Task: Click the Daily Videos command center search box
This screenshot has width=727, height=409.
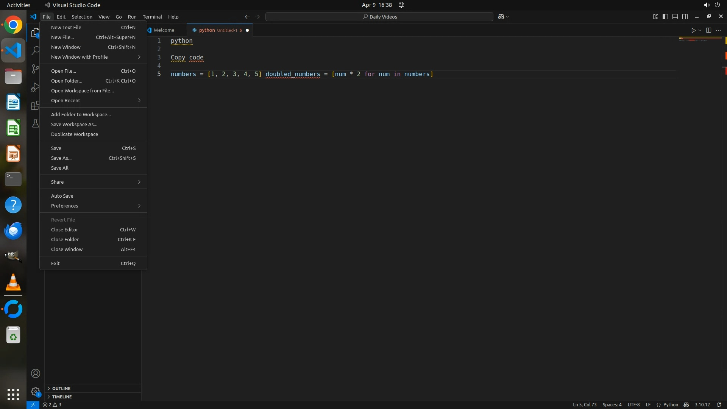Action: [379, 17]
